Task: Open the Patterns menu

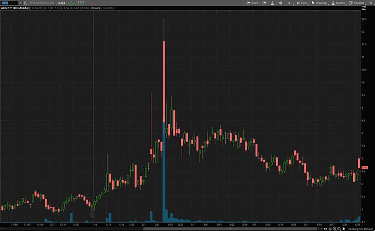Action: [357, 3]
